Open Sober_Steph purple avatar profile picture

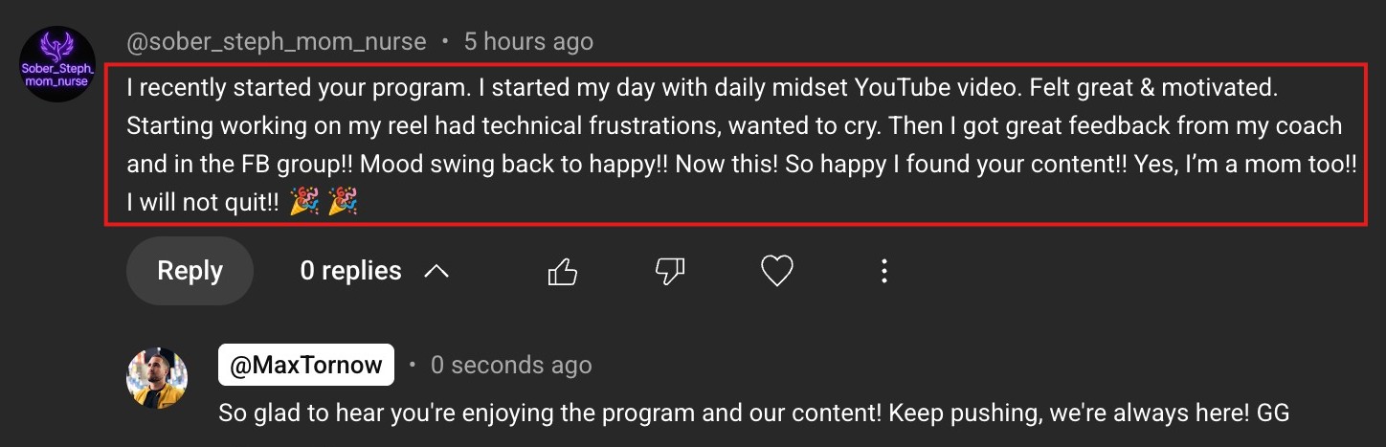(x=57, y=64)
